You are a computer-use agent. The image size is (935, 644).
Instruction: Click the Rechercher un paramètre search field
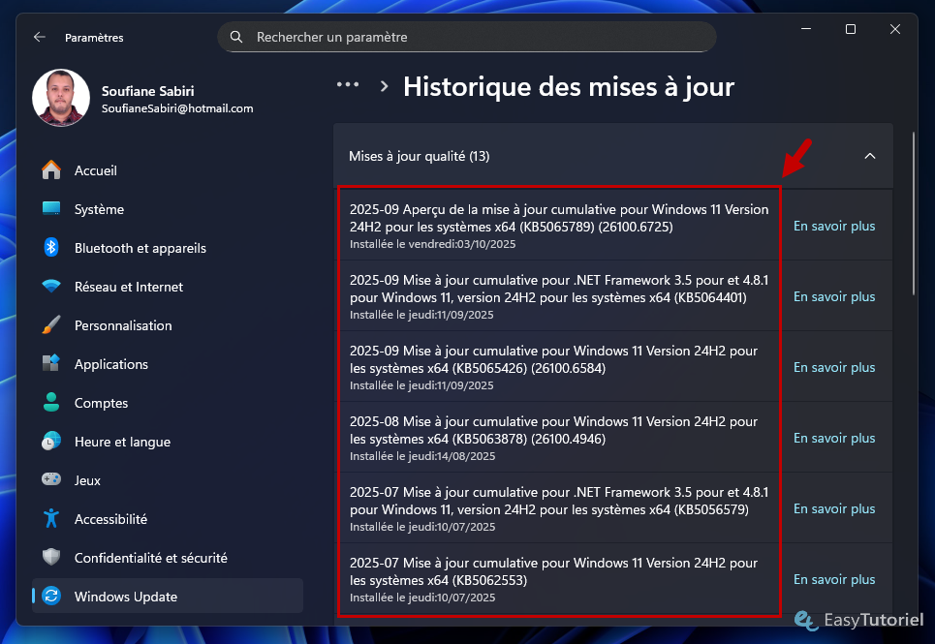point(475,37)
